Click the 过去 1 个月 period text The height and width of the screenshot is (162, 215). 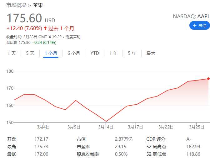pos(61,29)
